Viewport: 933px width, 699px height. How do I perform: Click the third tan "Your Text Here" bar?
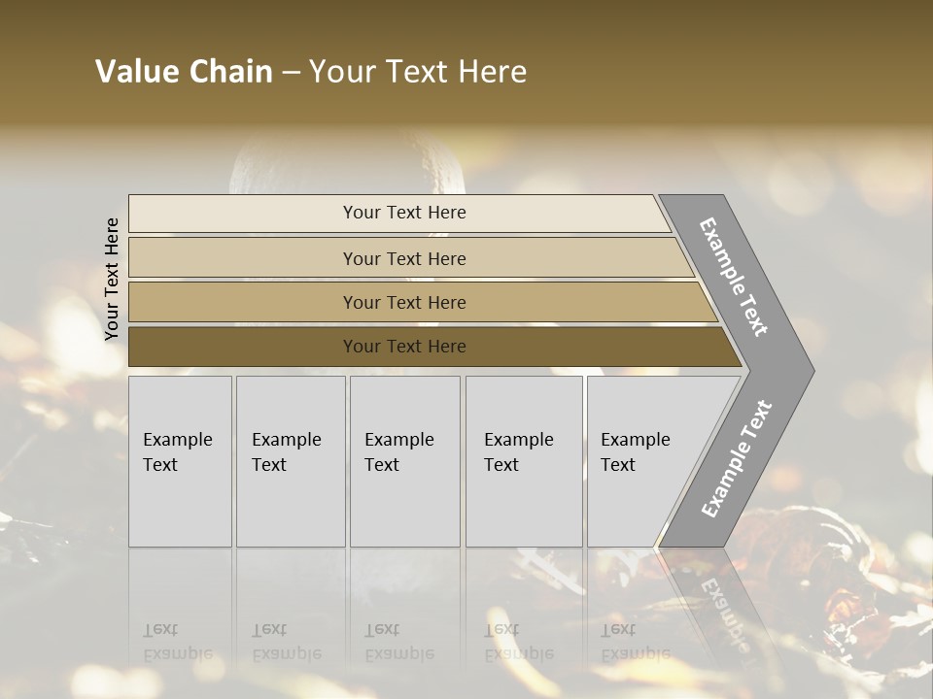[x=404, y=302]
